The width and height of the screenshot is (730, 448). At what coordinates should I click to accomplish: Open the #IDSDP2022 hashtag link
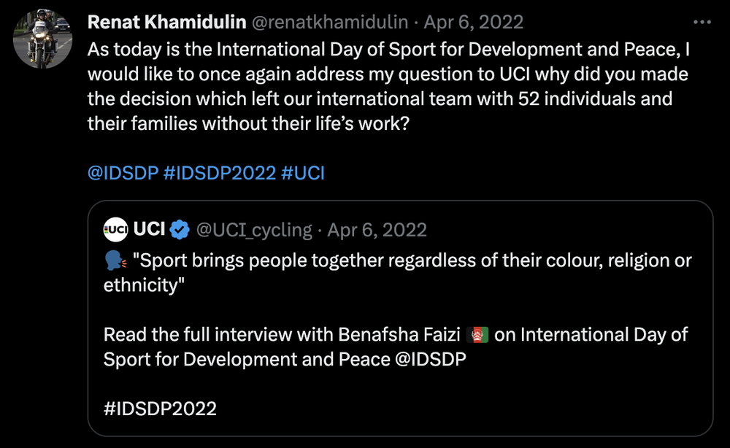(220, 173)
